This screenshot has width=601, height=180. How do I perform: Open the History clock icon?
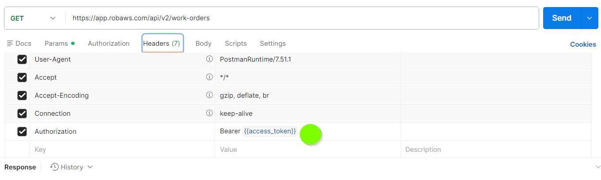(x=55, y=167)
